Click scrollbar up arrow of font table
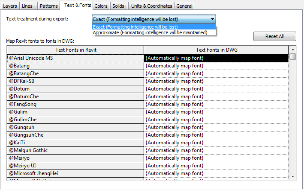 click(293, 50)
